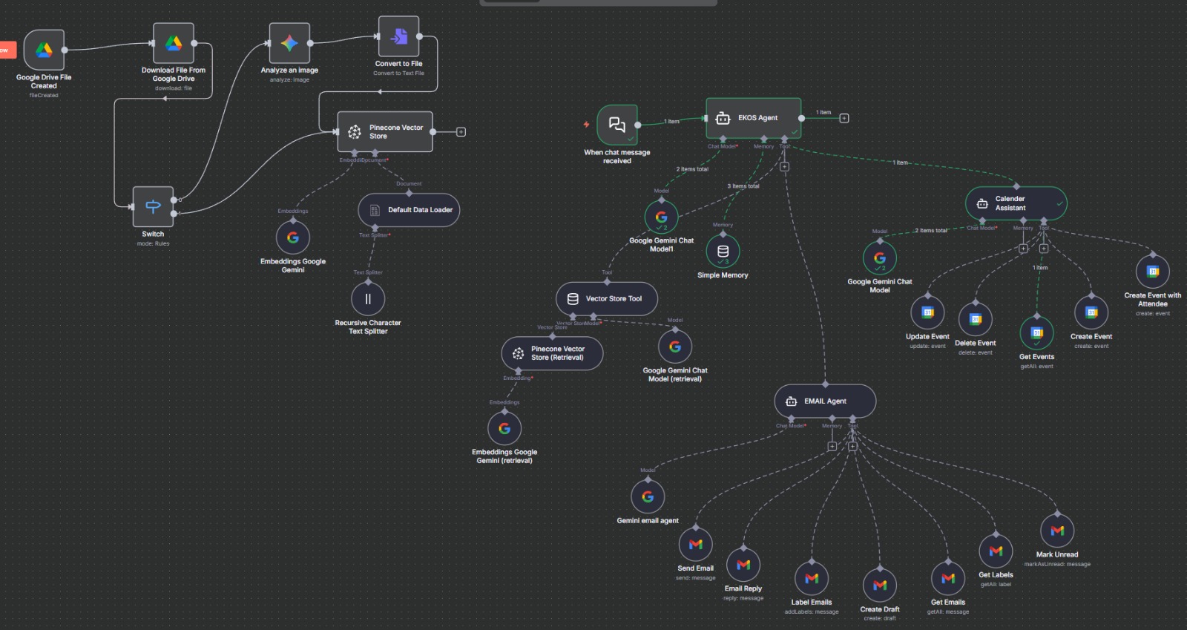Click the Get Labels Gmail node
The width and height of the screenshot is (1187, 630).
click(996, 551)
